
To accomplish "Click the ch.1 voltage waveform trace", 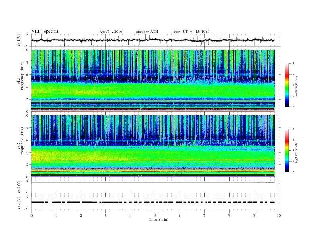I will point(153,40).
